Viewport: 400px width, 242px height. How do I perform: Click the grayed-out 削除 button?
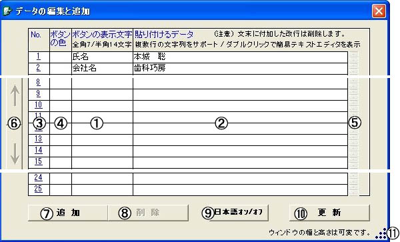(148, 213)
